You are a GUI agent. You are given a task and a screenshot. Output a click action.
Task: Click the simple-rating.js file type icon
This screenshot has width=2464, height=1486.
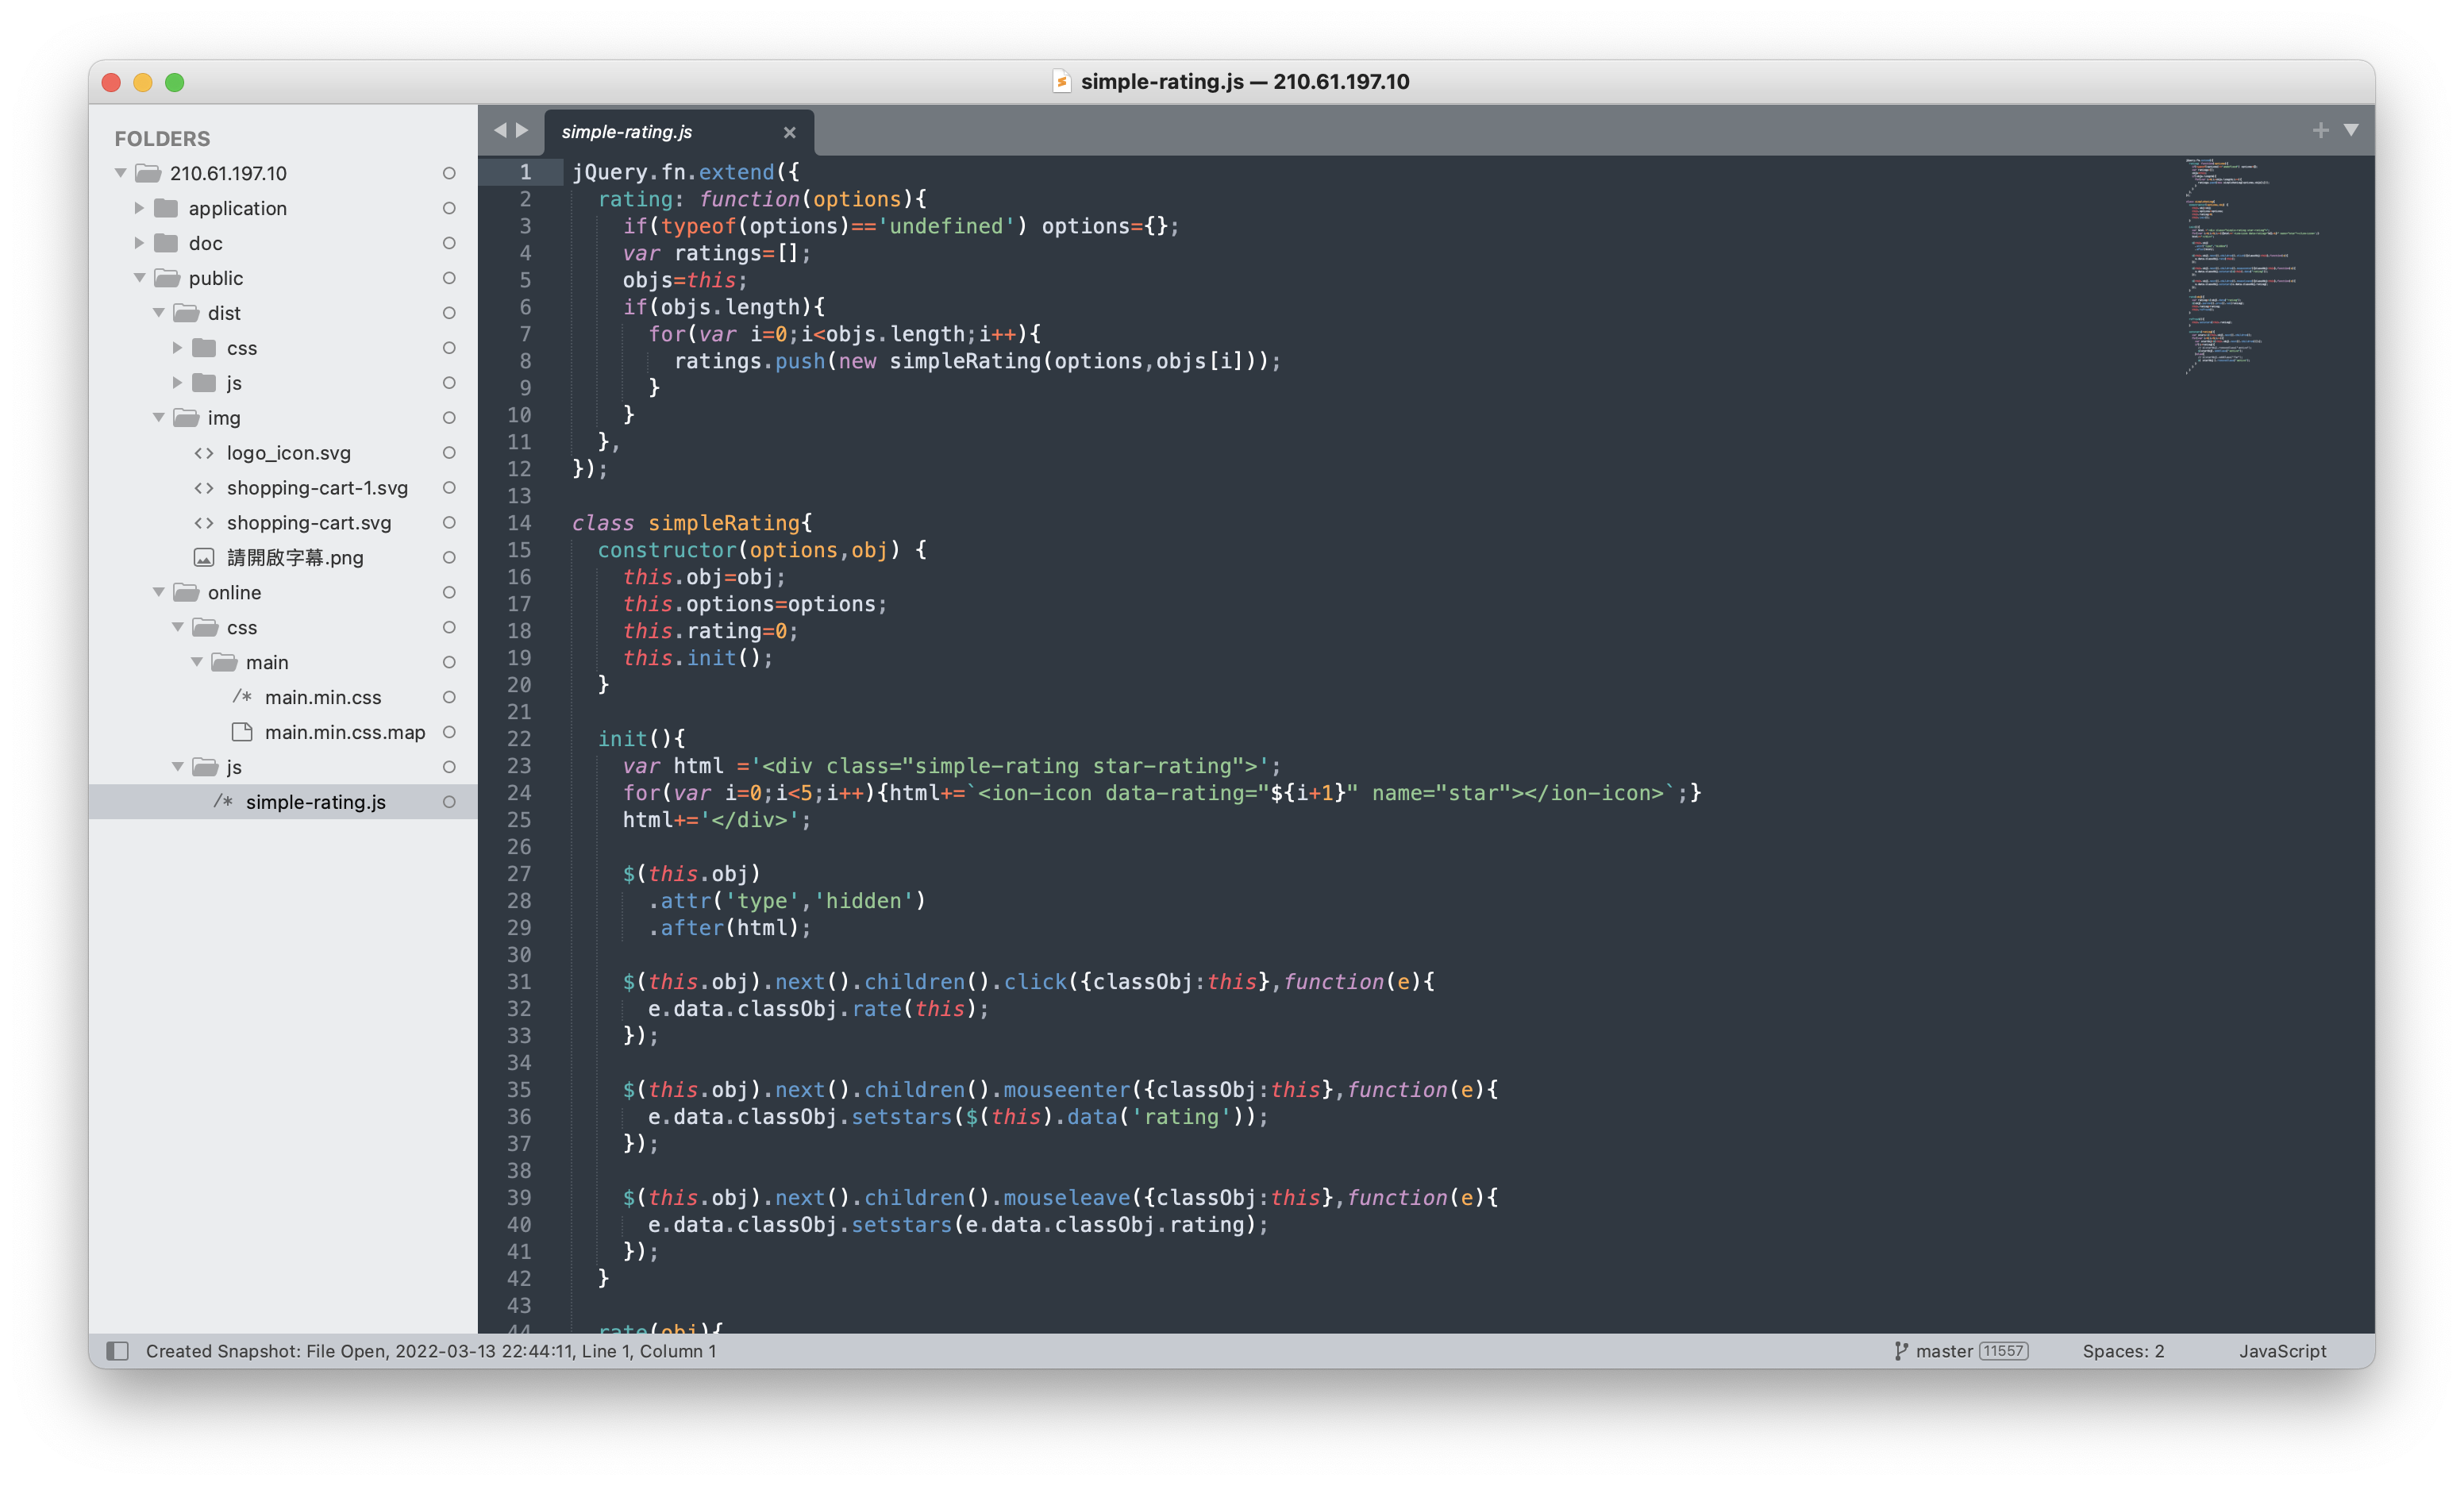click(223, 802)
